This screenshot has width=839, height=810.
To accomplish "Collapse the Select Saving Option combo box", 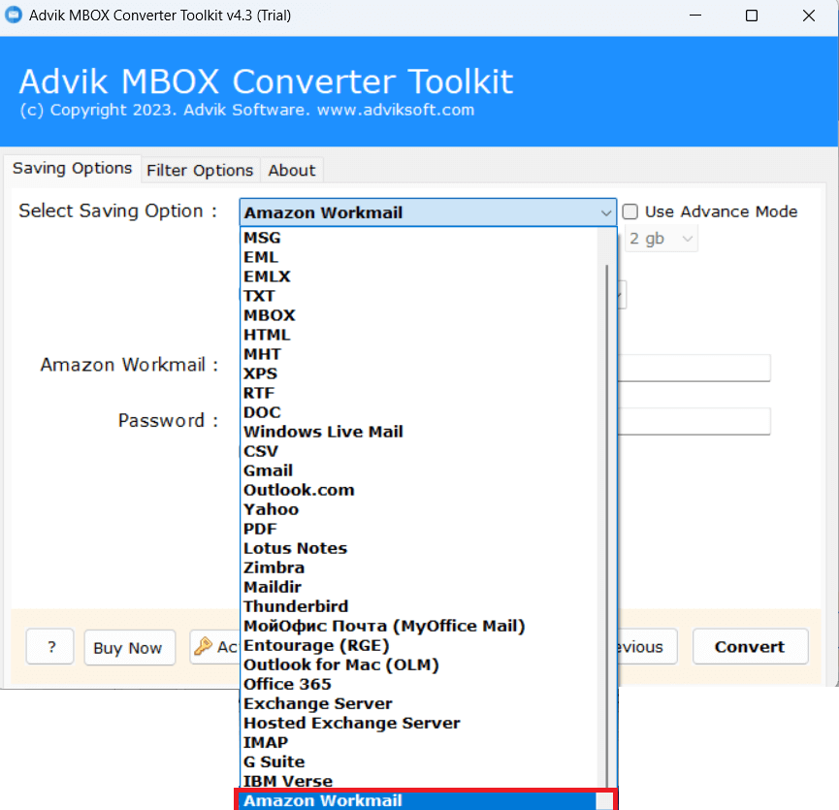I will coord(428,212).
